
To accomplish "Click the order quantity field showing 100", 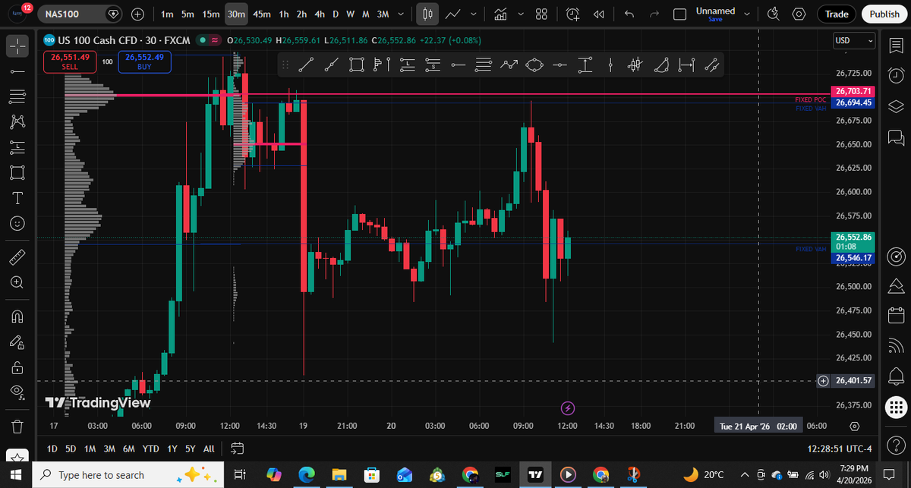I will [x=106, y=61].
